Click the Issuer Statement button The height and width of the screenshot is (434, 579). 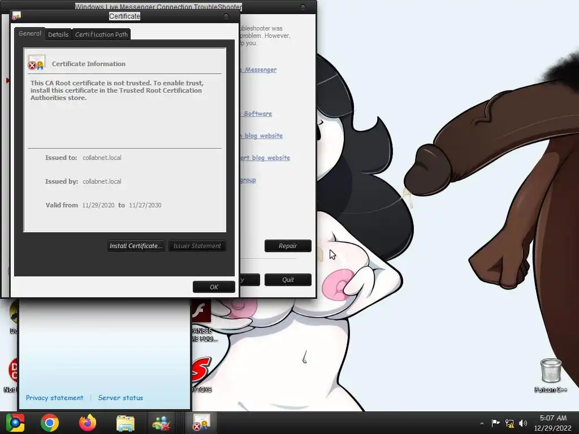[x=197, y=246]
